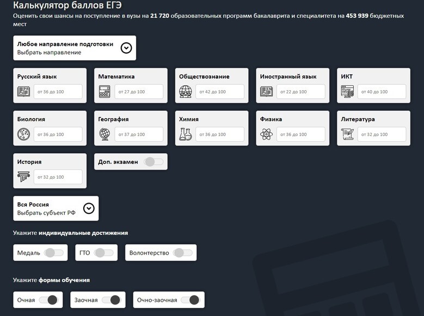Click the Волонтерство label text
The width and height of the screenshot is (424, 316).
pos(149,253)
